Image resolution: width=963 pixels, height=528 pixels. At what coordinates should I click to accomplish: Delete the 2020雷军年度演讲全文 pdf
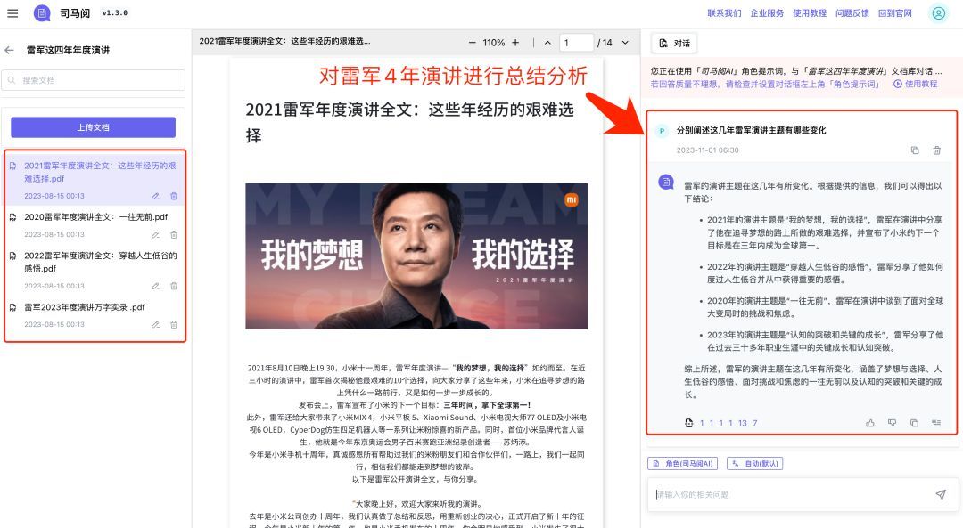(174, 235)
